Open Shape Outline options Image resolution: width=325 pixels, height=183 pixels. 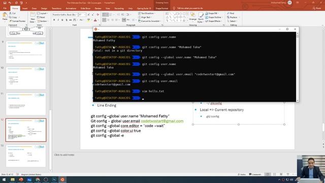[213, 17]
